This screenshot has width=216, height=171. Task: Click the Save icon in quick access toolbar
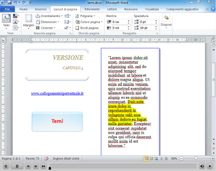point(9,2)
